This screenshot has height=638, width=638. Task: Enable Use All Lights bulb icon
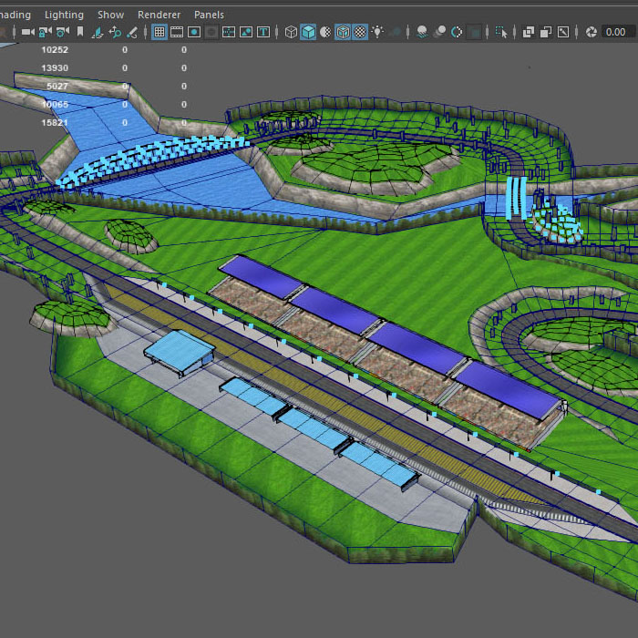click(x=377, y=32)
